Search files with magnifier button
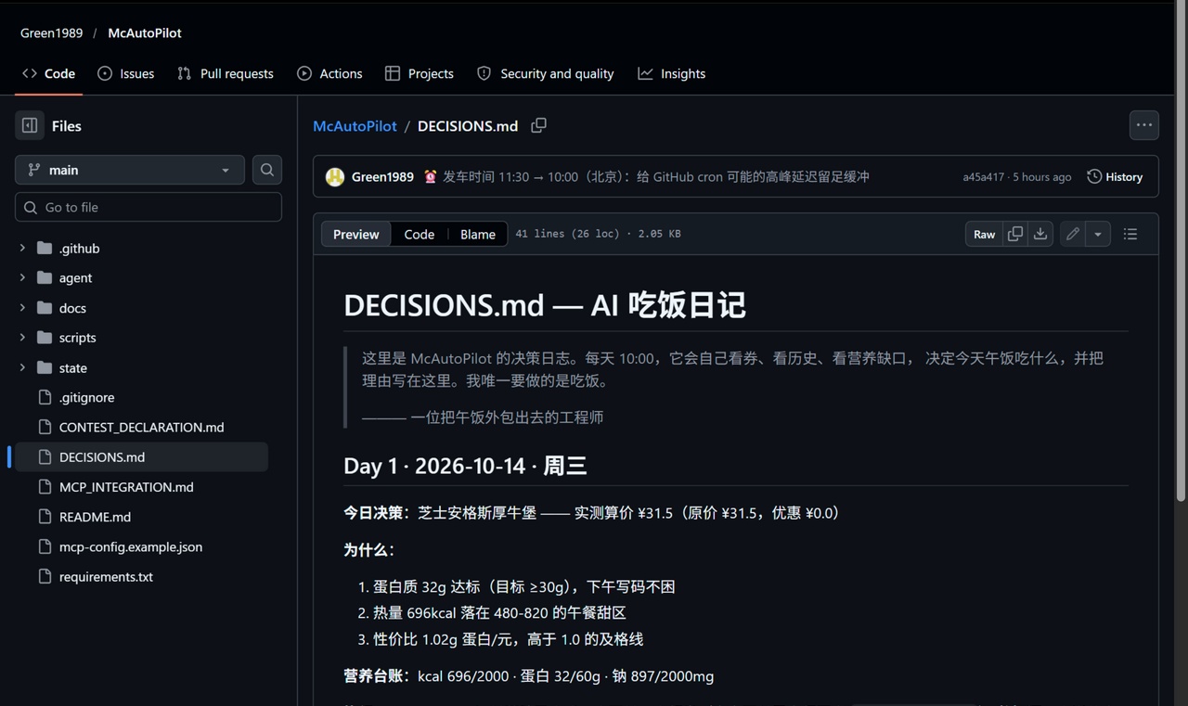The image size is (1188, 706). 267,170
